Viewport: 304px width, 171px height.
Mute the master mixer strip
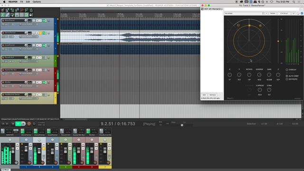pos(17,144)
